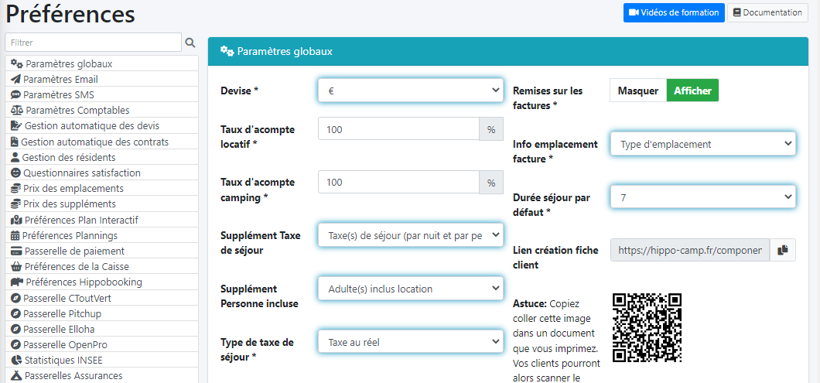Viewport: 820px width, 383px height.
Task: Expand the Type de taxe de séjour dropdown
Action: [x=410, y=341]
